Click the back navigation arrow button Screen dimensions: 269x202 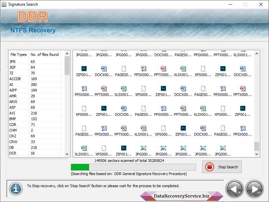click(234, 189)
